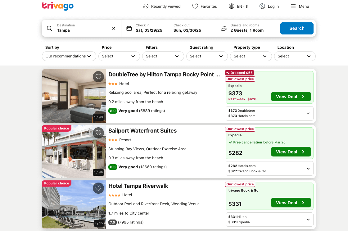Toggle the heart on Sailport Waterfront Suites

click(x=98, y=133)
